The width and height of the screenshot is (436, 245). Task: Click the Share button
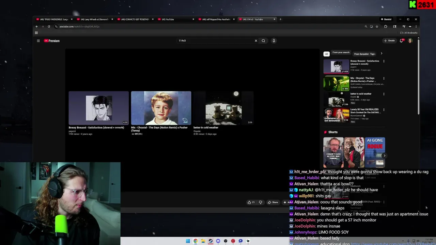[273, 202]
